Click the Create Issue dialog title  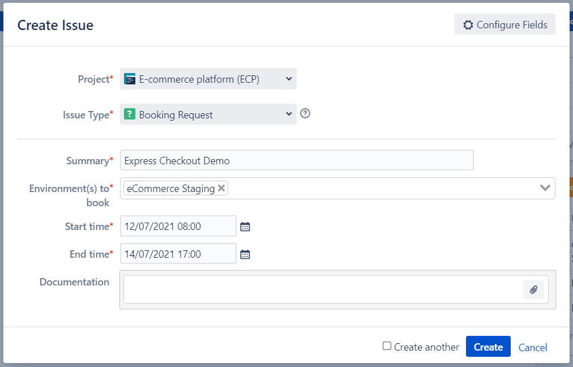(55, 25)
